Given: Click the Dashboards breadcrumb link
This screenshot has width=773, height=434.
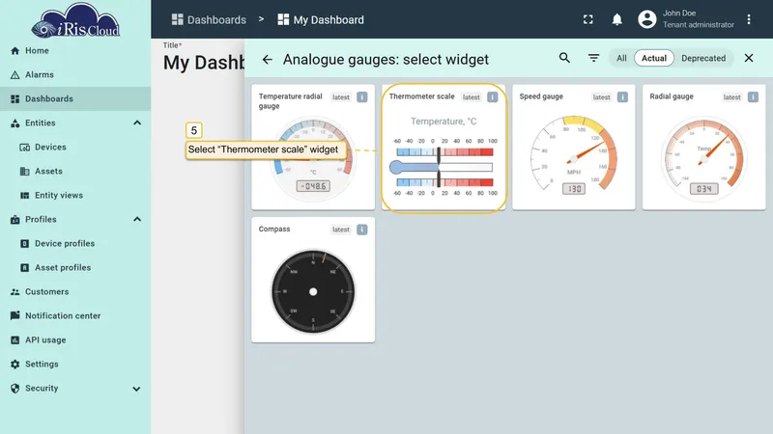Looking at the screenshot, I should pos(209,19).
